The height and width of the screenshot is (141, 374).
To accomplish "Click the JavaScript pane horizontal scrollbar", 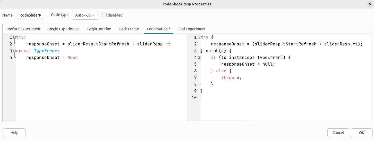I will click(218, 121).
